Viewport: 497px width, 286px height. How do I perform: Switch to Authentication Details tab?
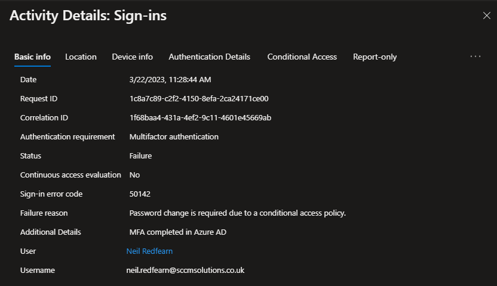point(209,57)
